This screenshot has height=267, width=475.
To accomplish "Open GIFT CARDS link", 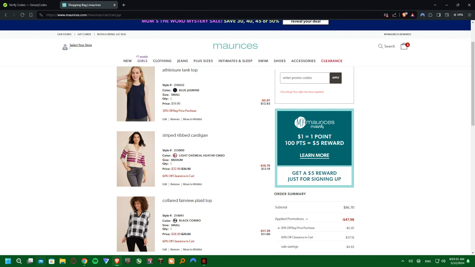I will click(84, 34).
